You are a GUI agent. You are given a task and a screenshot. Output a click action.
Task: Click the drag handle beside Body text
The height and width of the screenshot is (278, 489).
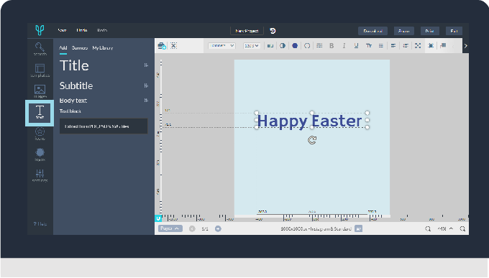tap(146, 101)
